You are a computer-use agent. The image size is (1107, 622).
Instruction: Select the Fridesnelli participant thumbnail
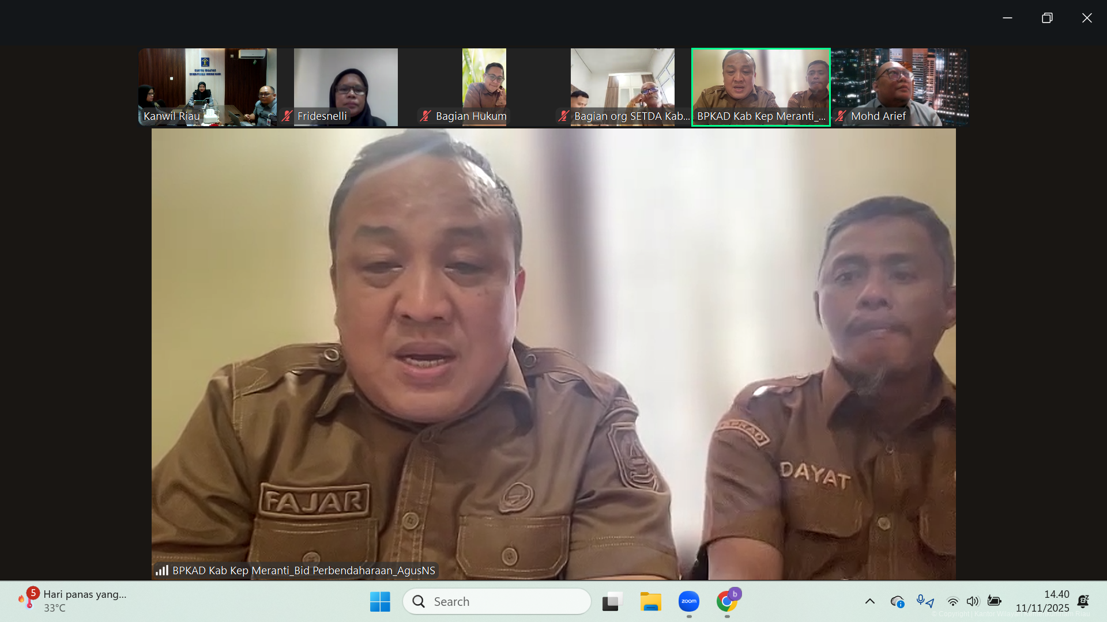(x=346, y=87)
